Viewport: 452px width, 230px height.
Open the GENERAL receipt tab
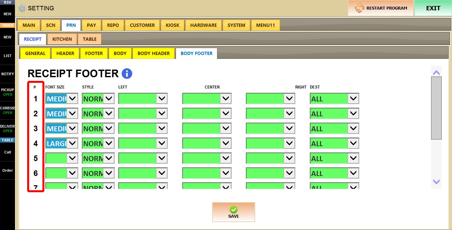[35, 53]
